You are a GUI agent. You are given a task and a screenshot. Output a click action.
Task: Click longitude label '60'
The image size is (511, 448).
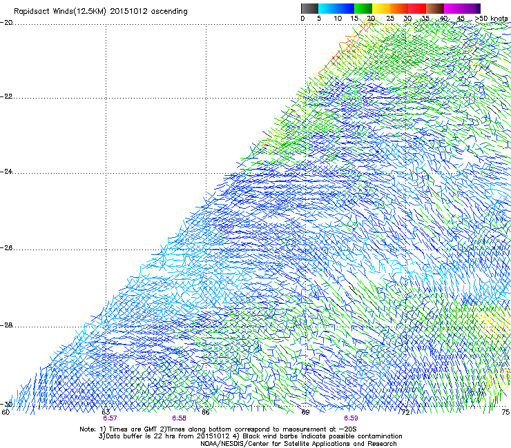click(x=6, y=413)
